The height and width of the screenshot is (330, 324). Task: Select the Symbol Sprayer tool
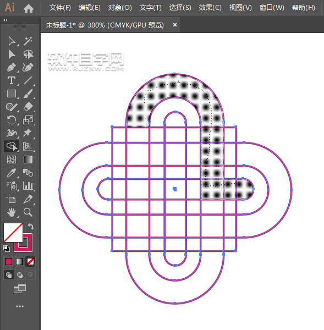pos(12,186)
